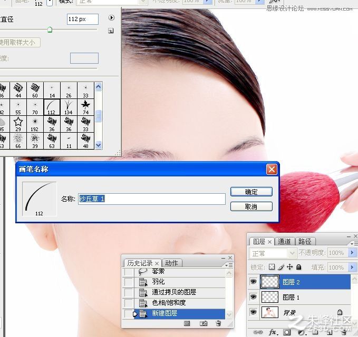The image size is (358, 337).
Task: Select the 11 small stroke brush preset
Action: pyautogui.click(x=69, y=141)
